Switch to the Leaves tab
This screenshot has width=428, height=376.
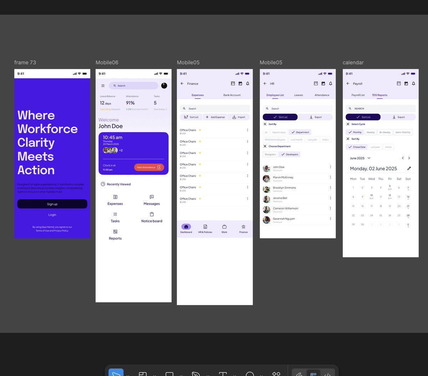click(299, 95)
